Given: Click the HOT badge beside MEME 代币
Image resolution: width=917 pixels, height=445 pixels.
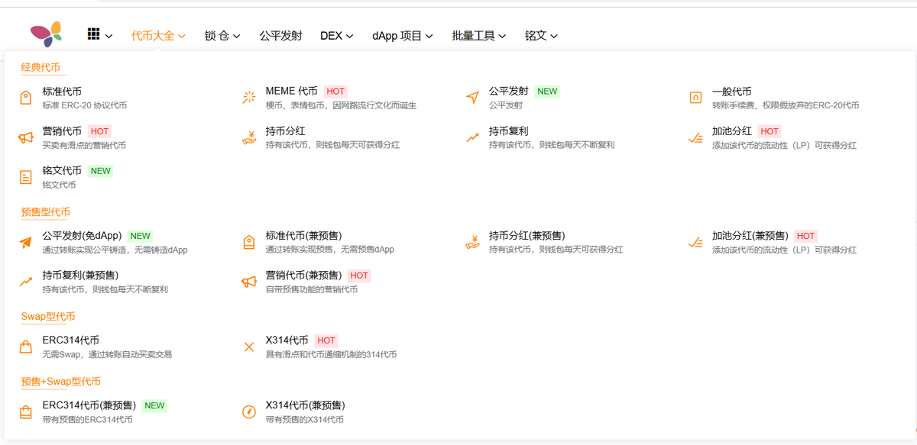Looking at the screenshot, I should [x=335, y=91].
